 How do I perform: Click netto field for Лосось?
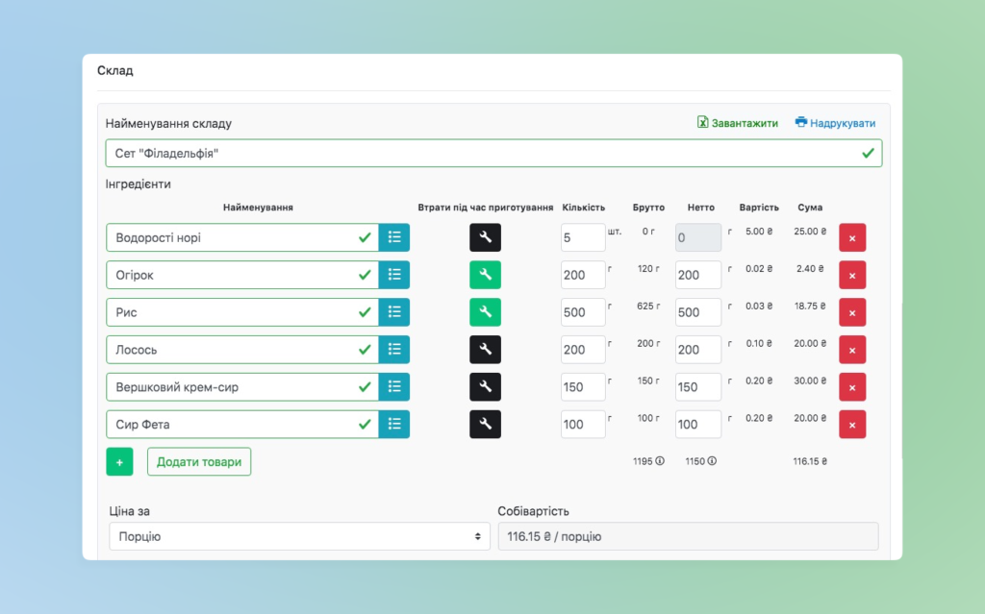tap(697, 350)
